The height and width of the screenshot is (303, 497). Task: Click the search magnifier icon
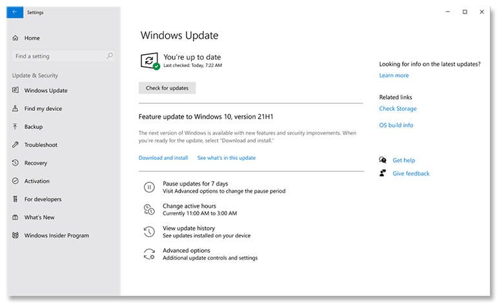pos(110,56)
